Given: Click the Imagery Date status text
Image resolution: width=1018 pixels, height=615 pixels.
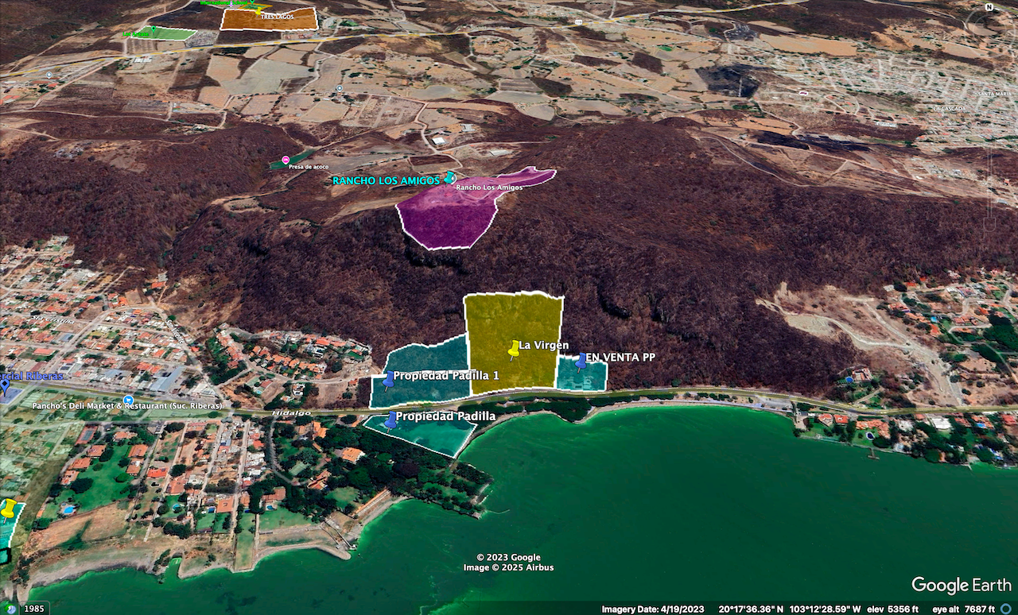Looking at the screenshot, I should coord(652,609).
